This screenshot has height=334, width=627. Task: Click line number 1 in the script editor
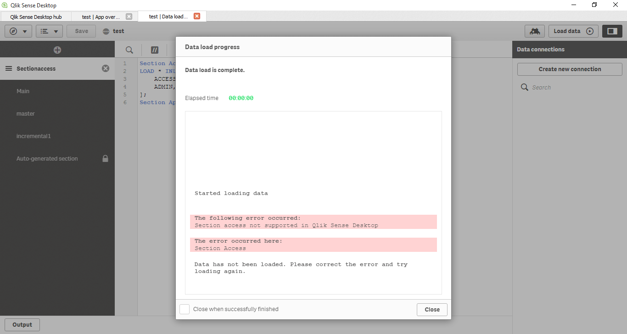pos(124,63)
